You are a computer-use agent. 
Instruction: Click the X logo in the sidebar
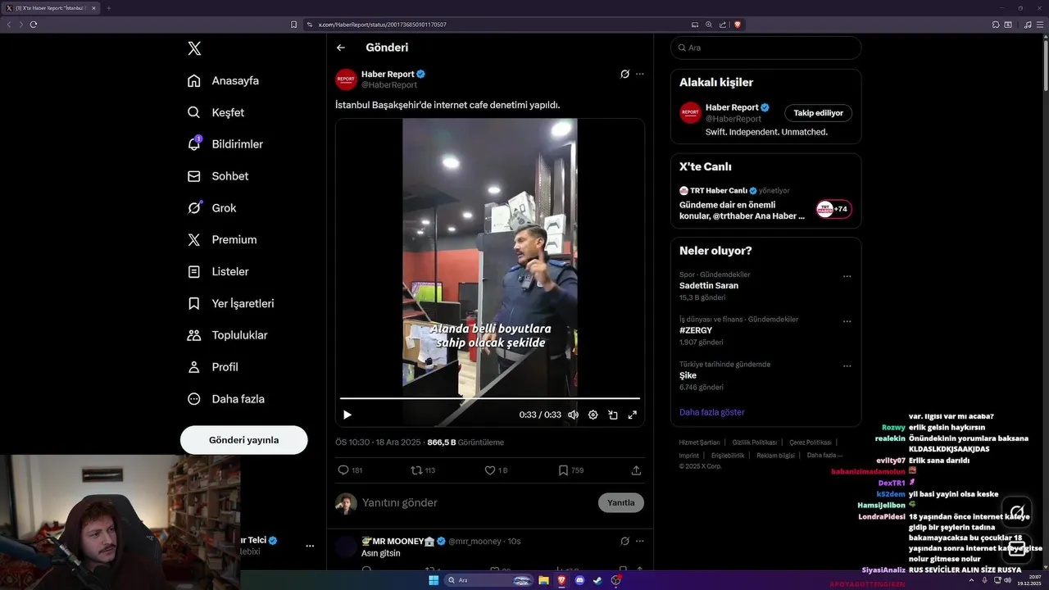pyautogui.click(x=194, y=48)
